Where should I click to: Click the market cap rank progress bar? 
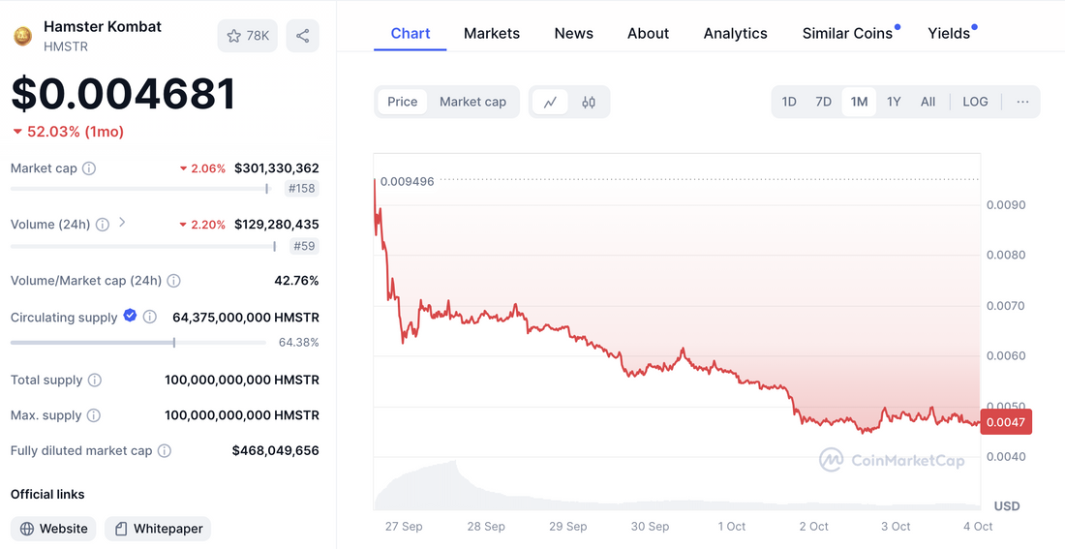(x=139, y=188)
